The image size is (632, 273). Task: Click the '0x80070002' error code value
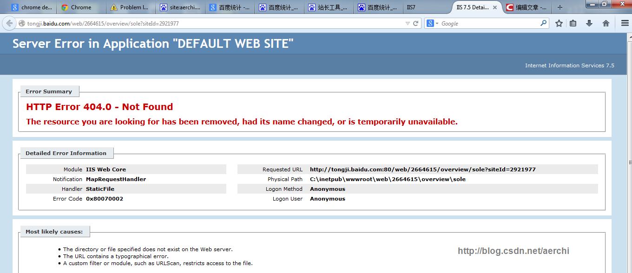click(x=105, y=199)
